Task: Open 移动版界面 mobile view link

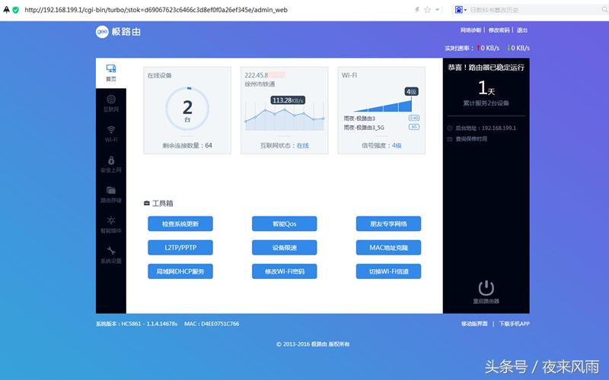Action: (x=474, y=324)
